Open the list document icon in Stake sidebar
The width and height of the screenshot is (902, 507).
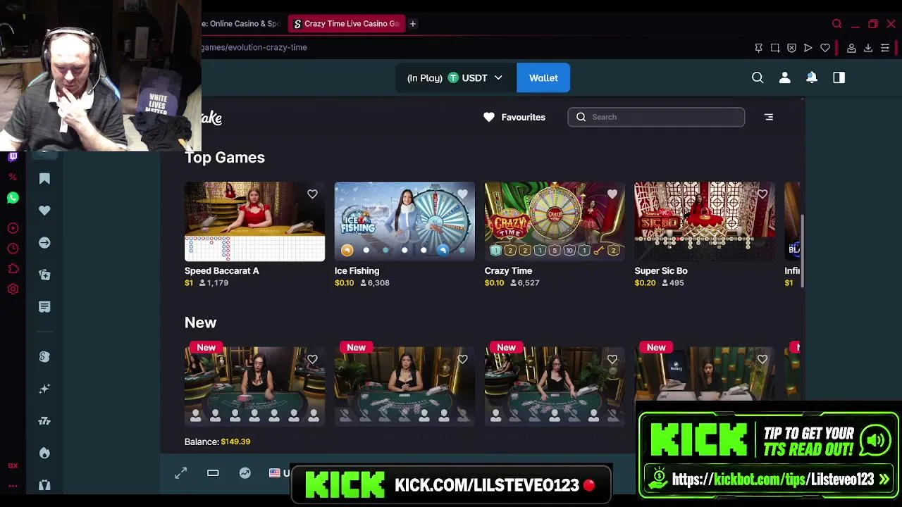[x=44, y=306]
